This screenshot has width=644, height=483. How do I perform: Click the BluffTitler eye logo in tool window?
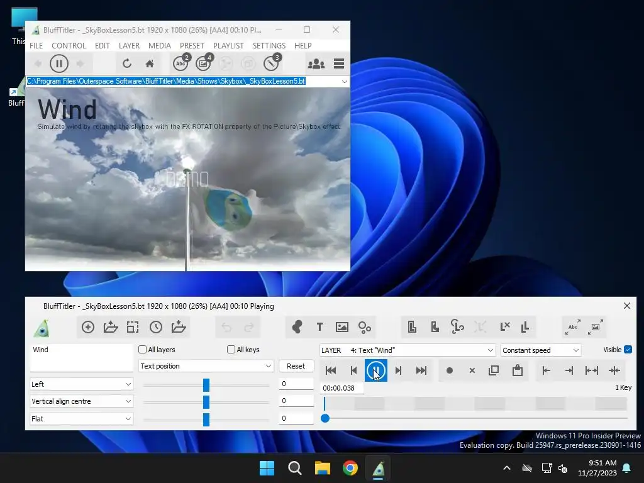(42, 327)
